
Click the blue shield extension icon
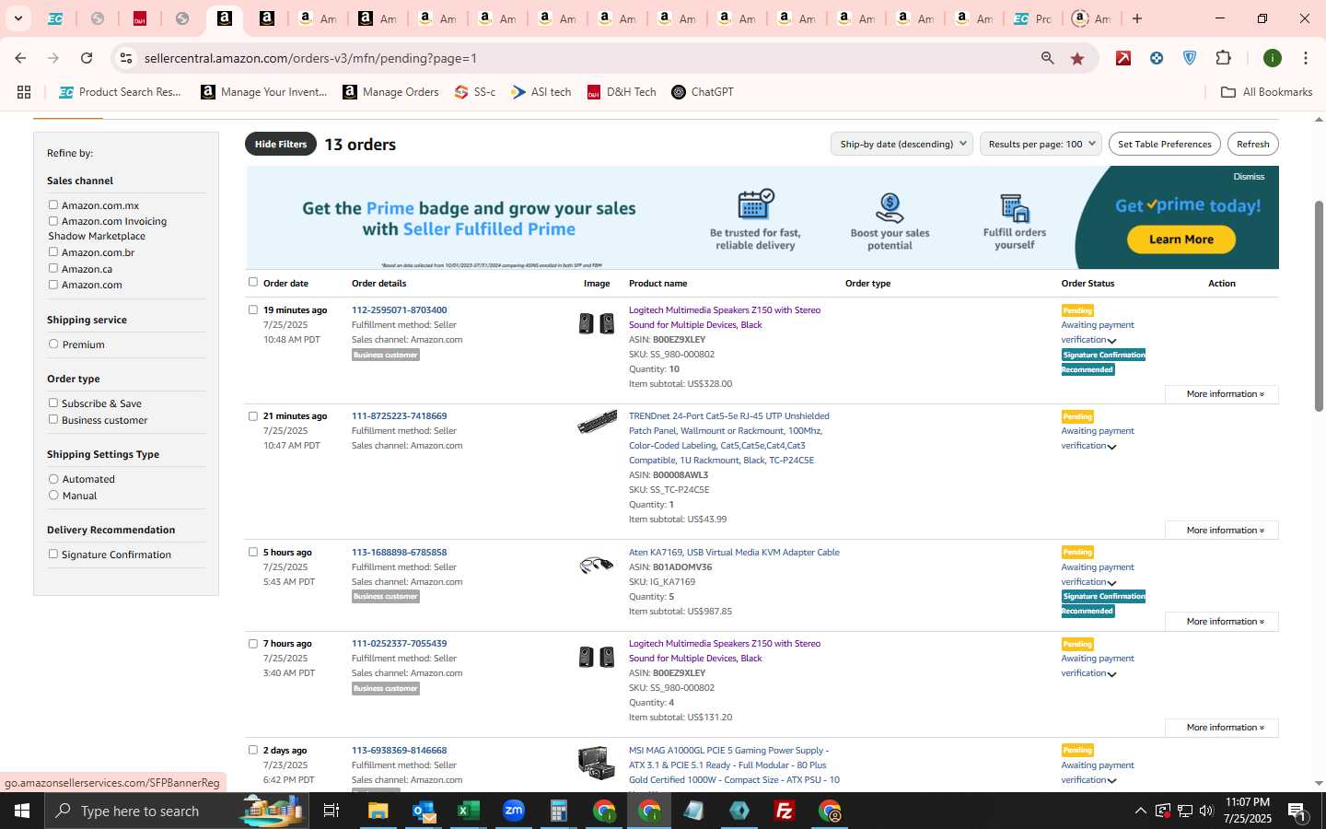pos(1190,58)
